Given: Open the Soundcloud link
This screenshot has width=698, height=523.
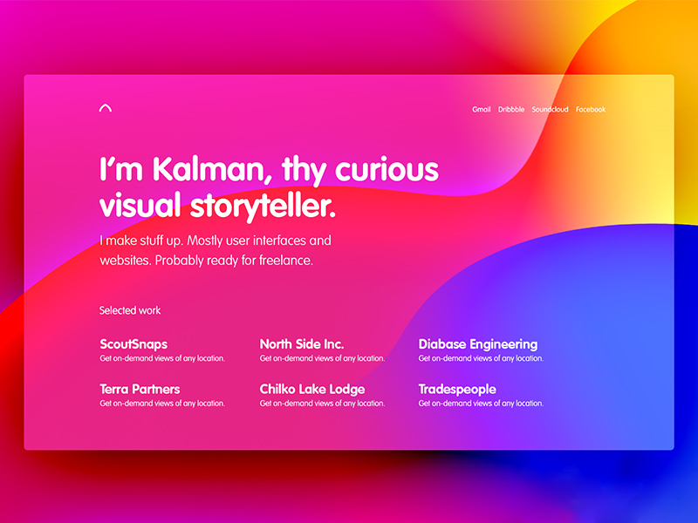Looking at the screenshot, I should 551,109.
